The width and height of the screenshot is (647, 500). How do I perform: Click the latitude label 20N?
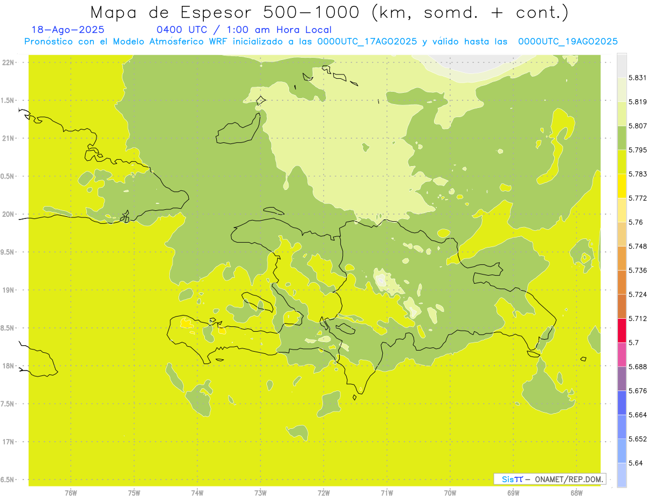coord(9,214)
